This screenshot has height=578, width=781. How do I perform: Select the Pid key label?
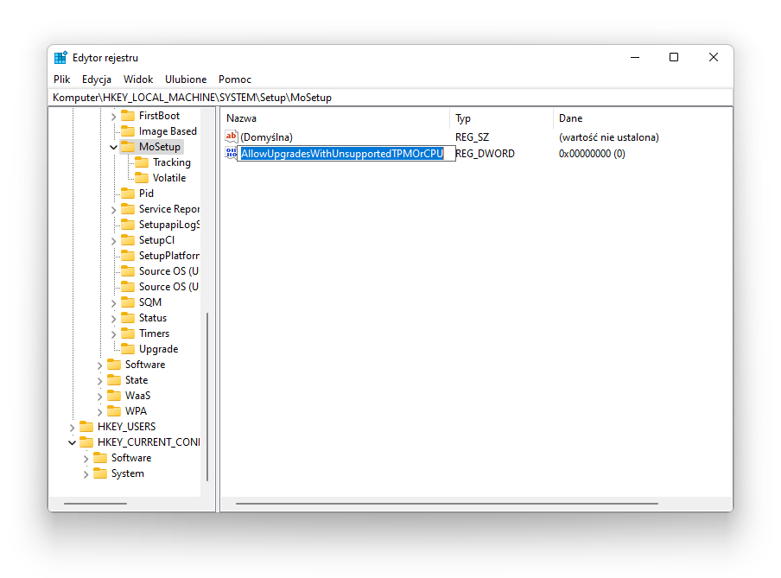146,194
